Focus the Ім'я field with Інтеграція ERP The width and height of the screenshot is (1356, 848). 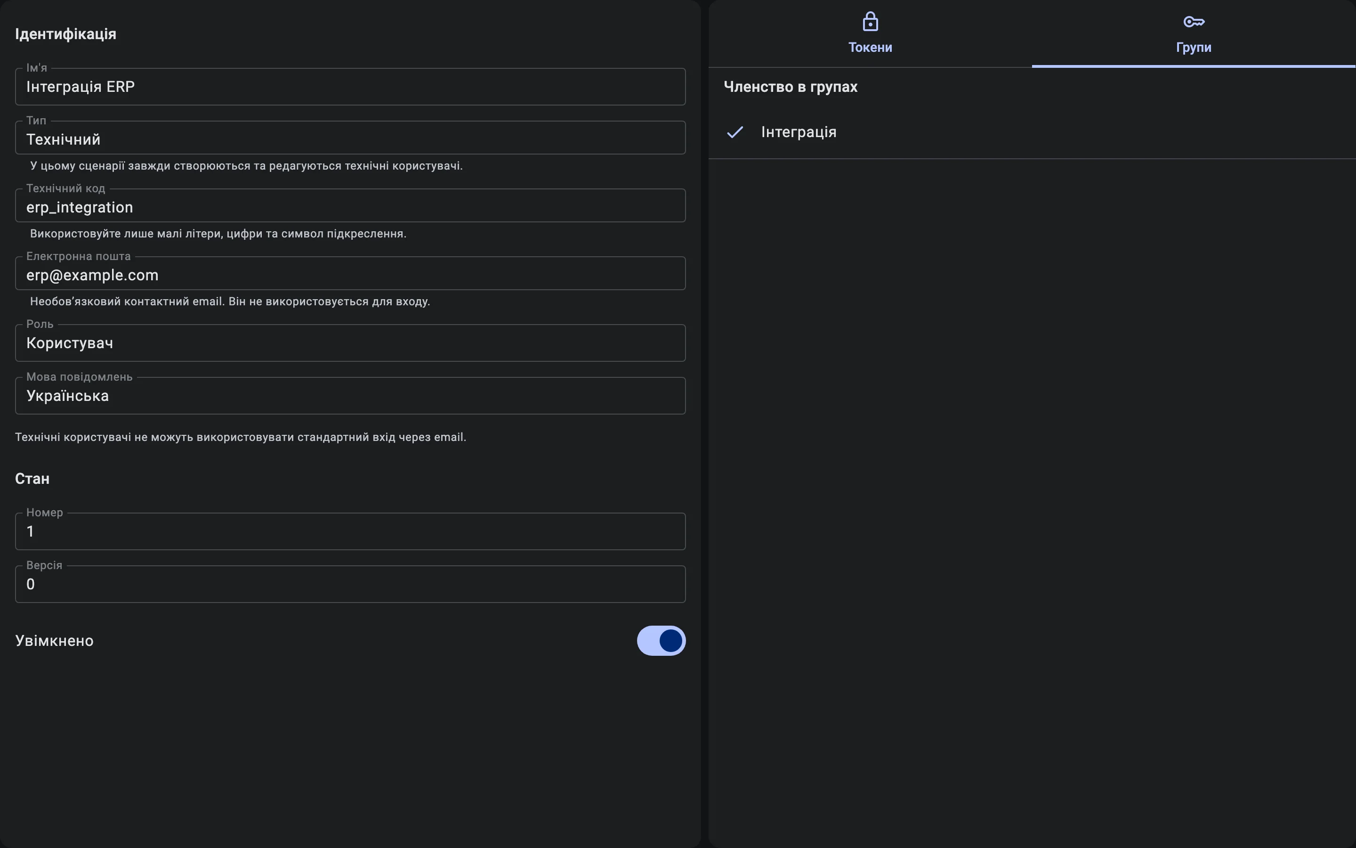click(350, 86)
